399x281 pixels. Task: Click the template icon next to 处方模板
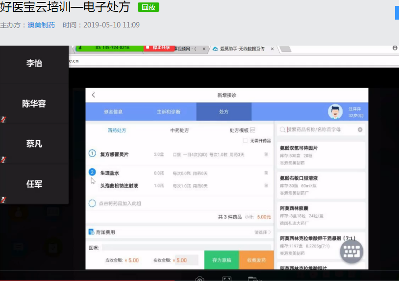click(252, 130)
